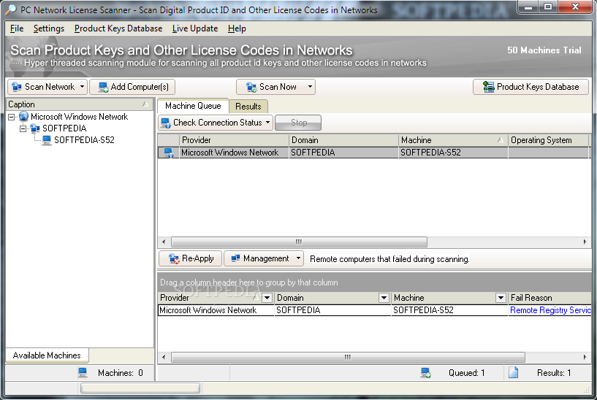Sort queue by Machine column header
The height and width of the screenshot is (400, 597).
point(453,140)
